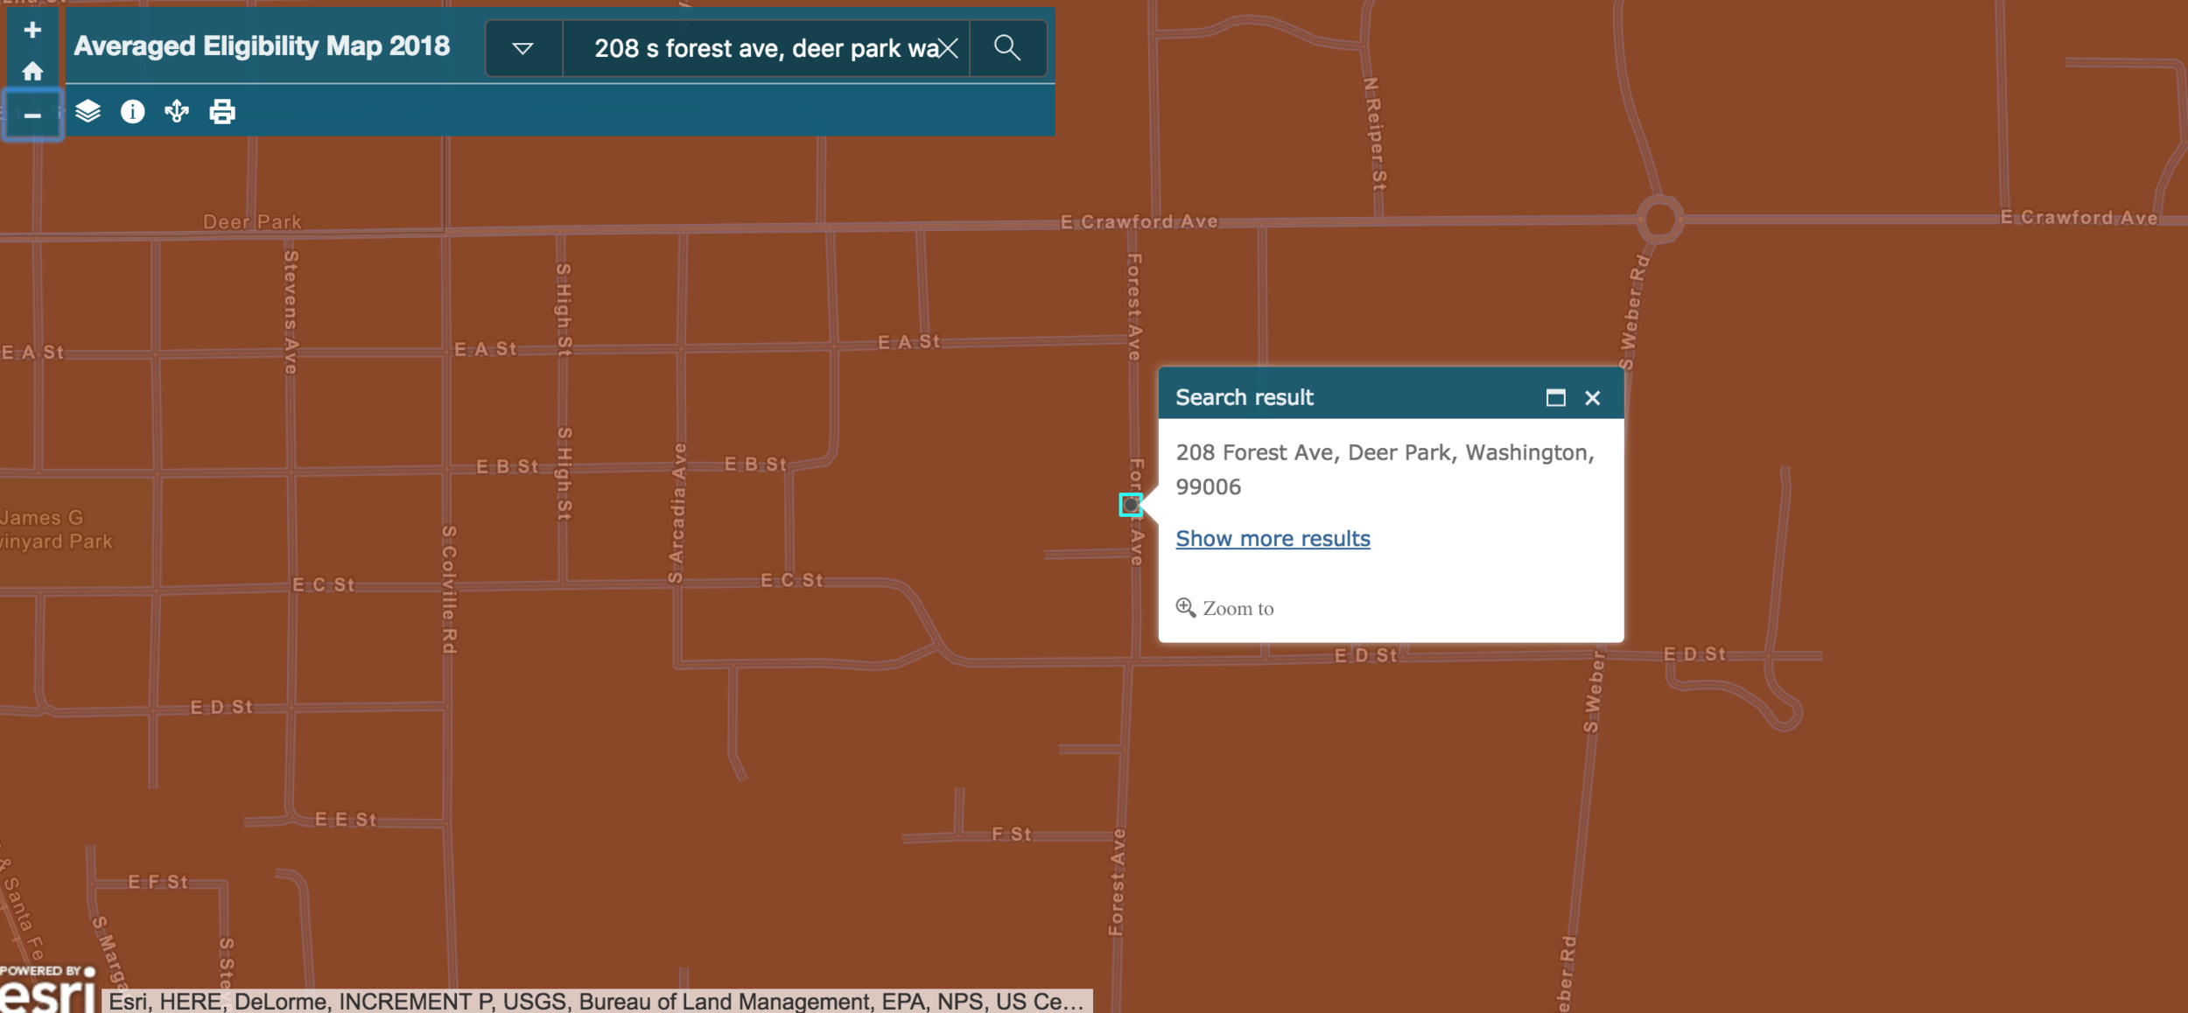Open the Show more results link
2188x1013 pixels.
point(1273,538)
